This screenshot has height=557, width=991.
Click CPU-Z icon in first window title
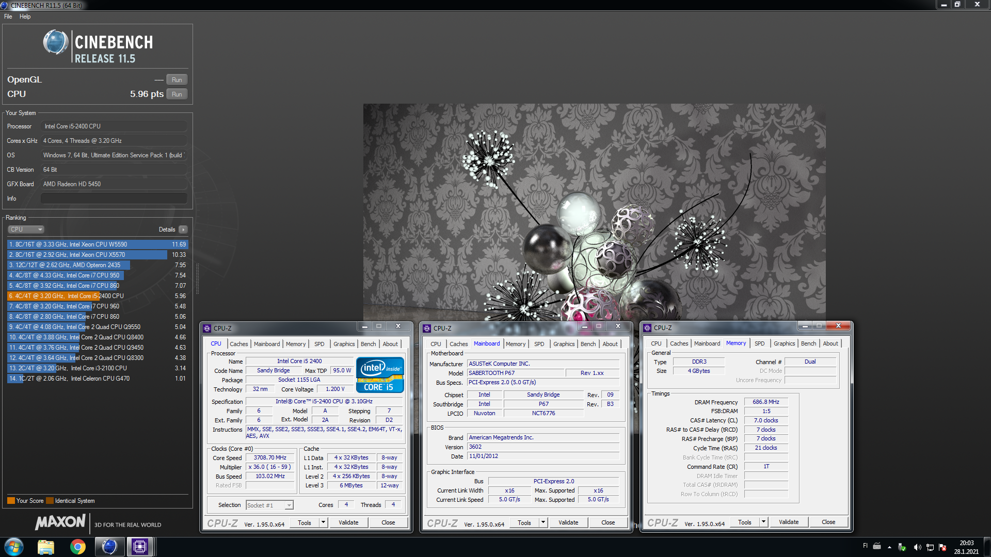(x=207, y=328)
